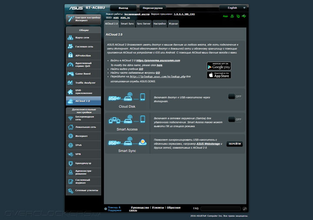Click the Traffic Analyzer chart icon
Screen dimensions: 313x220
70,83
